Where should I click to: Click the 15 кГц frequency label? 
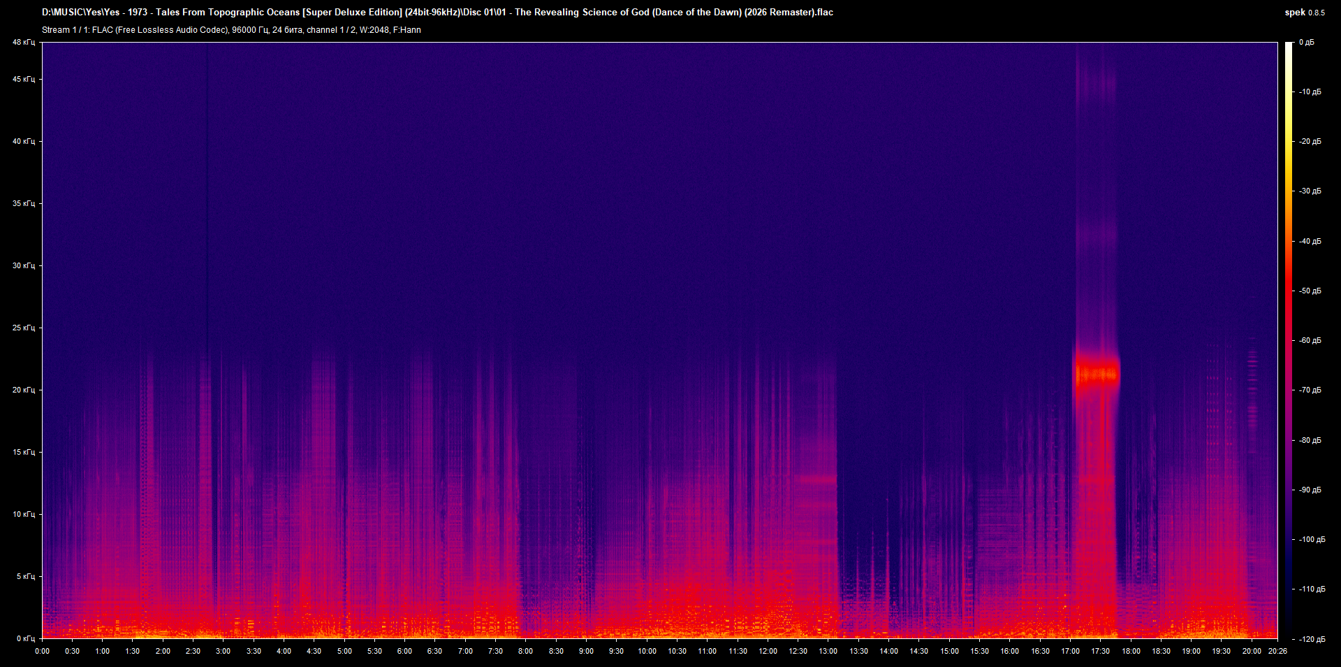[24, 453]
